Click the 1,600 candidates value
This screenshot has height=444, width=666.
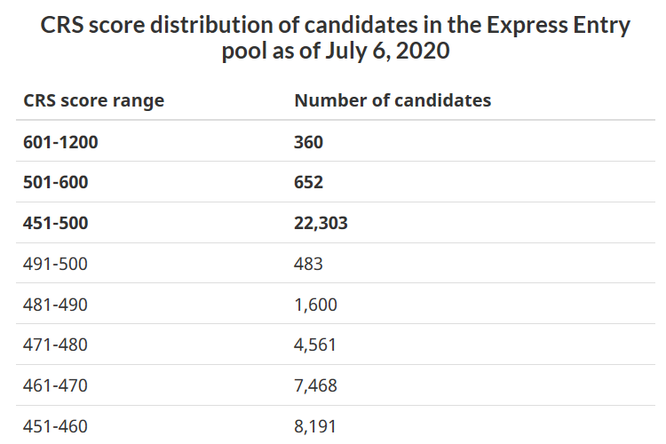[x=315, y=305]
